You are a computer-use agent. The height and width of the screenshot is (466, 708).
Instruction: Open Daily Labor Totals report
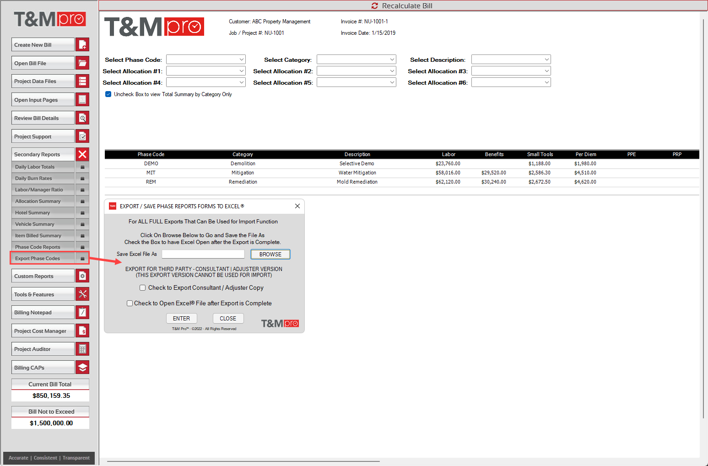coord(43,167)
